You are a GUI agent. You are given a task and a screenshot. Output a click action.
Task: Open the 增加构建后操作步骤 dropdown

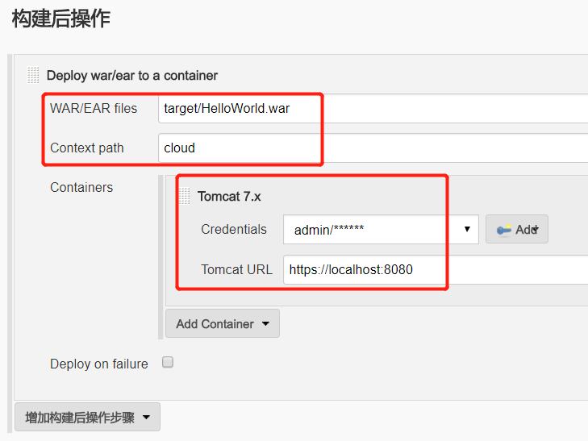[87, 418]
